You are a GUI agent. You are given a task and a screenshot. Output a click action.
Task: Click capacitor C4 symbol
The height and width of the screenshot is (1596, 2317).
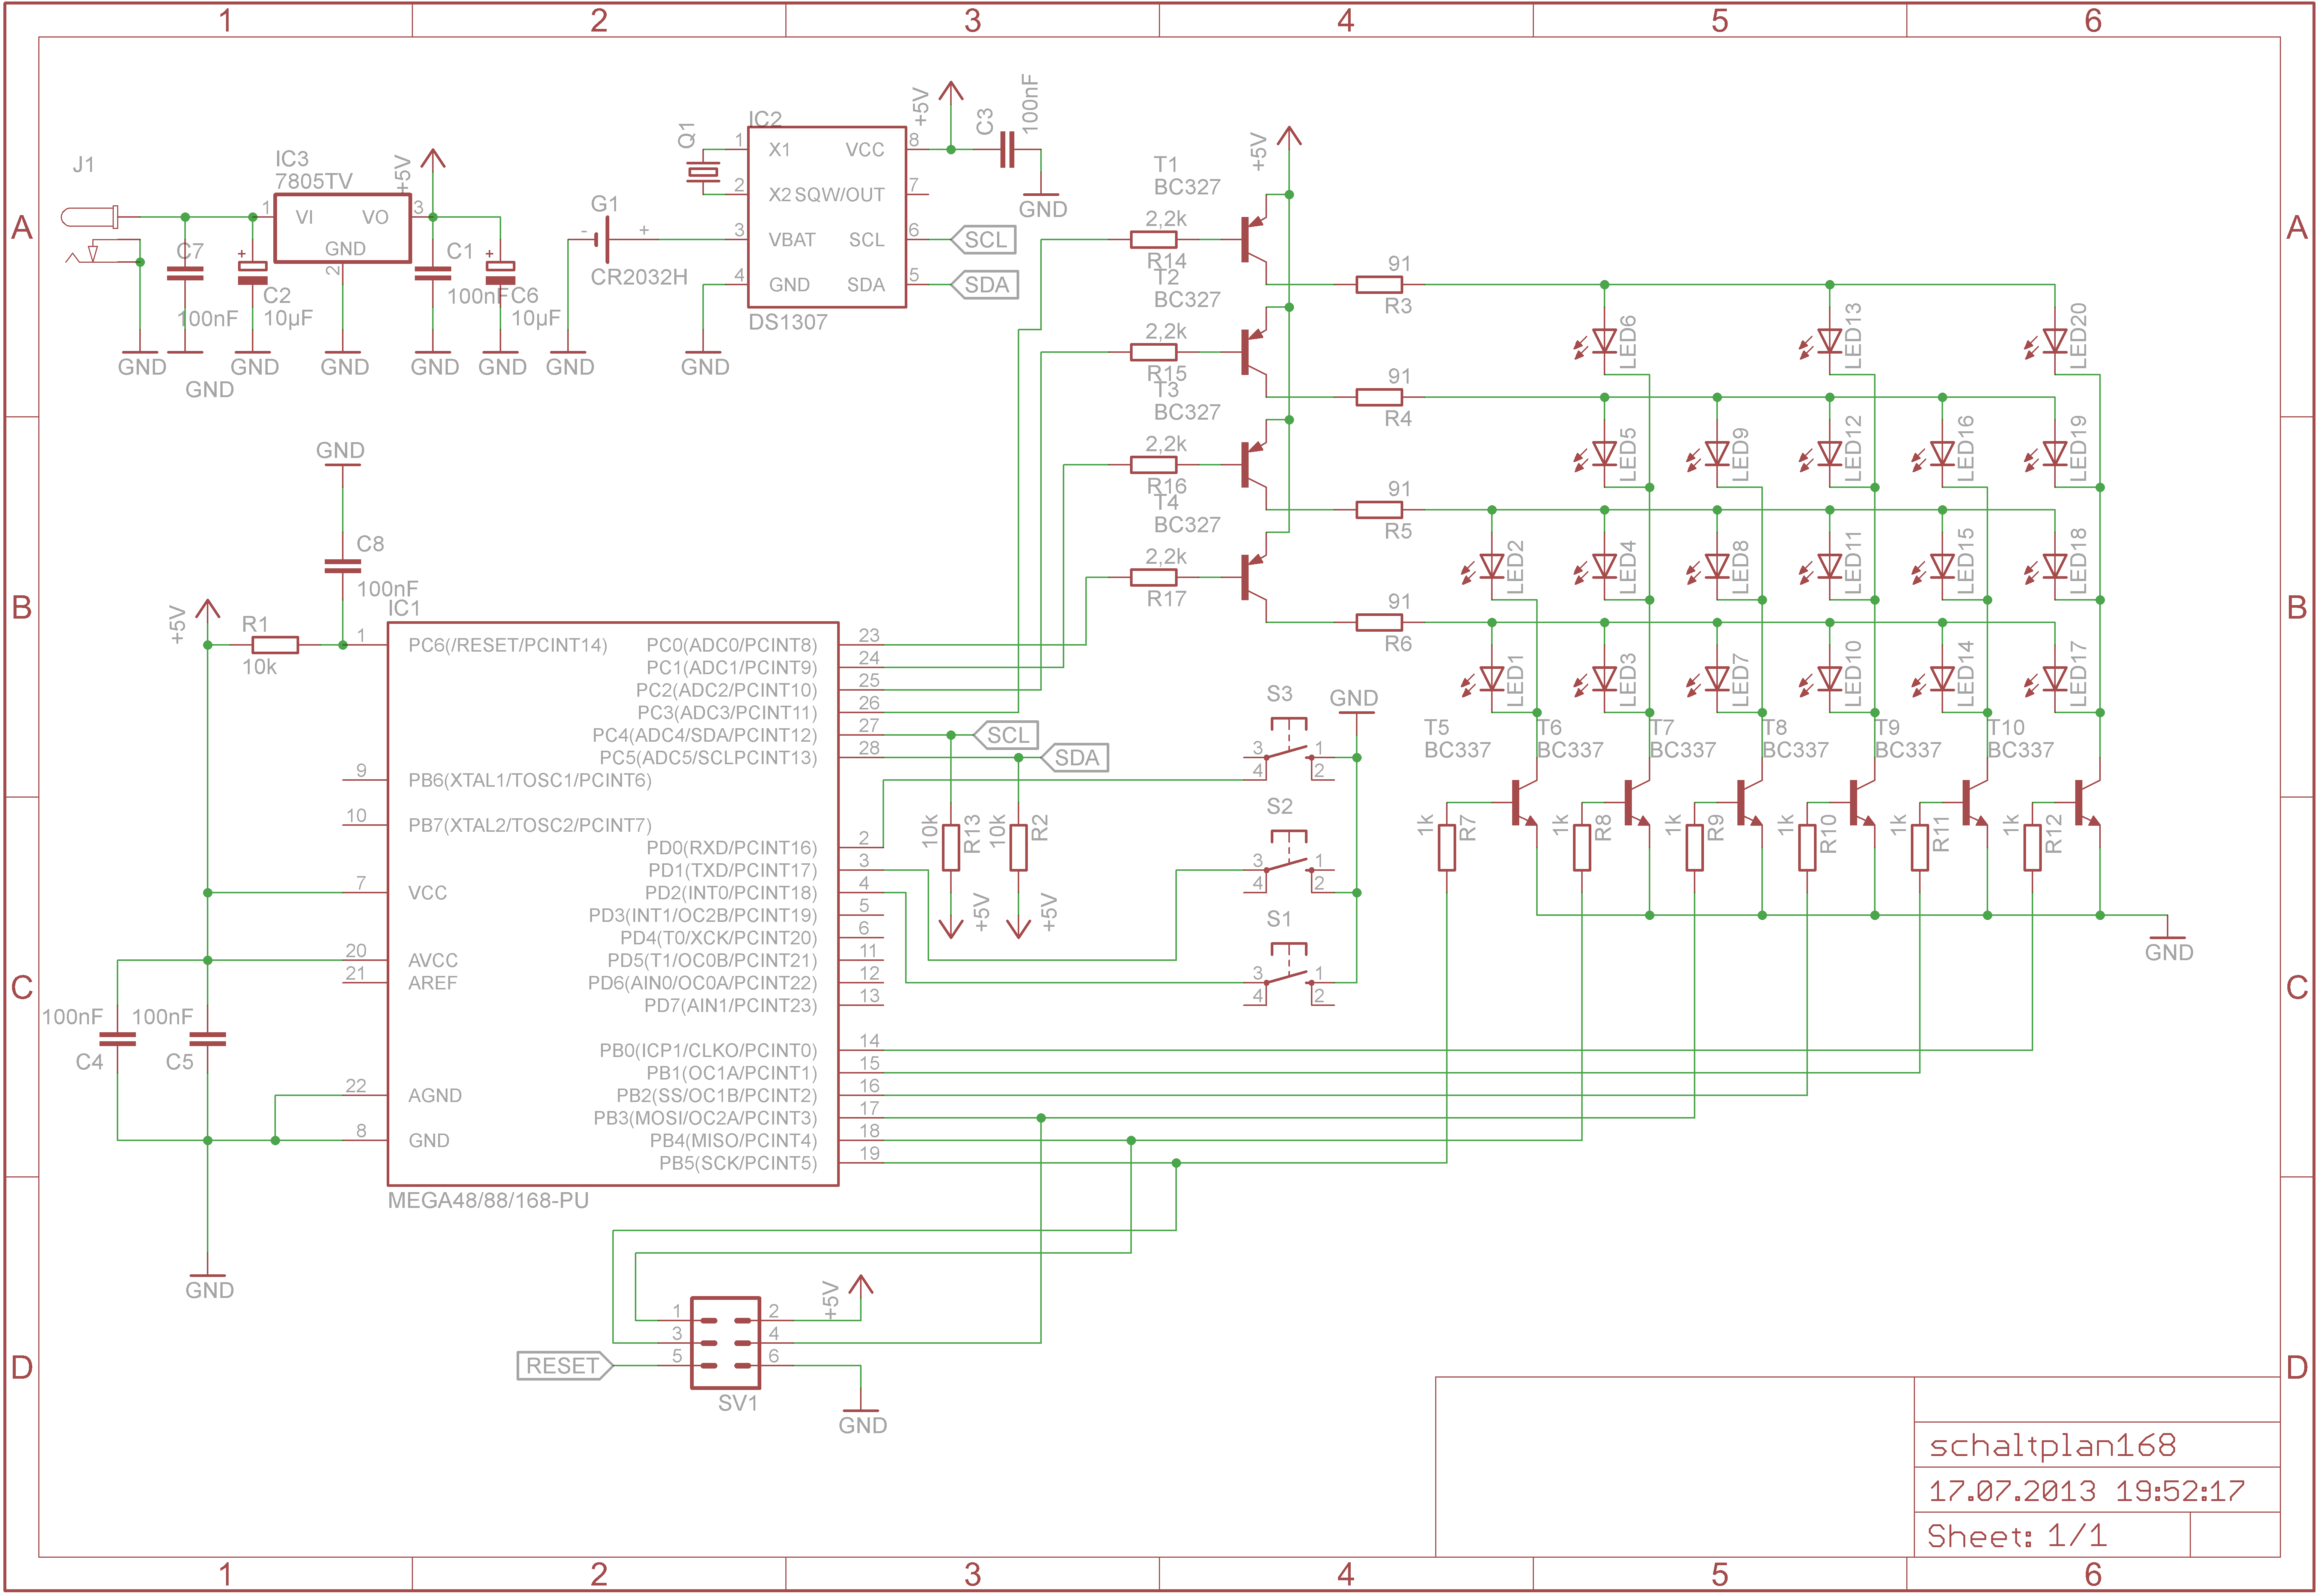(x=118, y=1039)
